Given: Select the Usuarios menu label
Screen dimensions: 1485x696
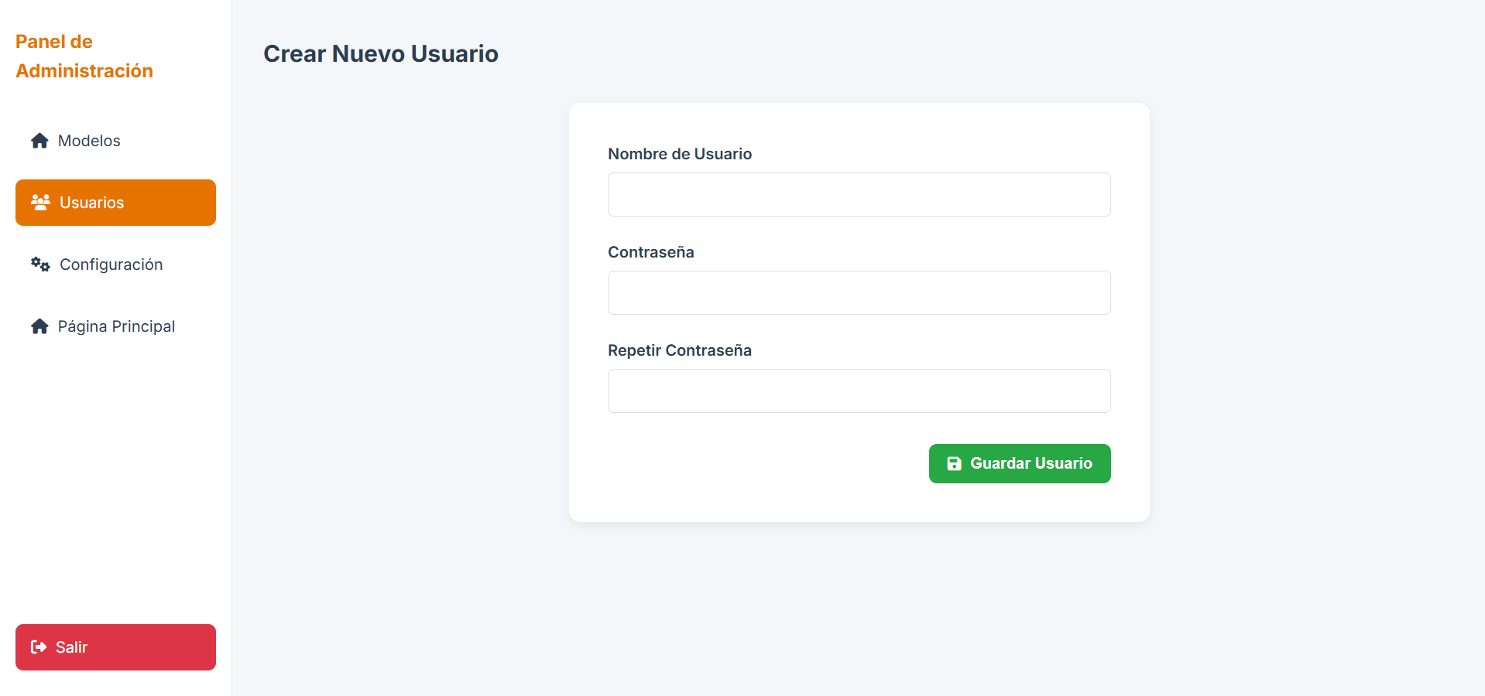Looking at the screenshot, I should click(91, 203).
